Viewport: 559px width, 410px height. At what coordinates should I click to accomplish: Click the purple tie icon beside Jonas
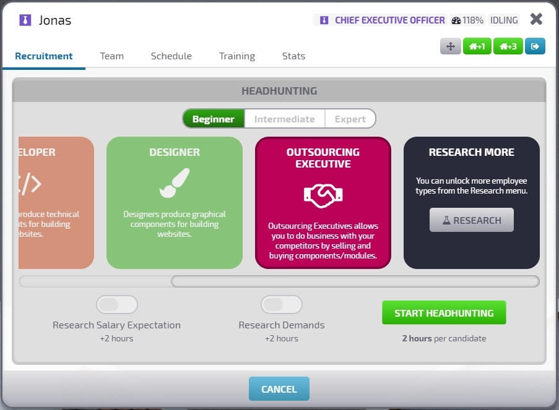pos(25,20)
